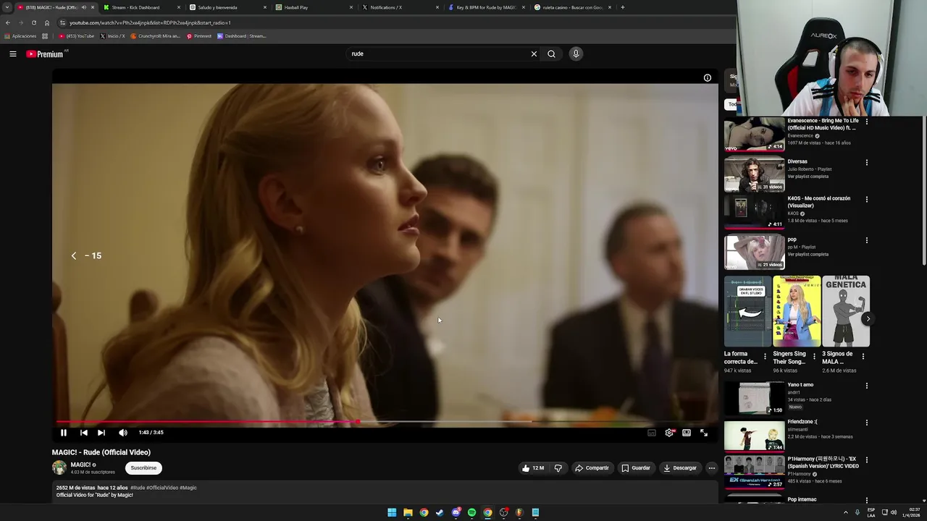The width and height of the screenshot is (927, 521).
Task: Click Suscribirse button
Action: (x=143, y=468)
